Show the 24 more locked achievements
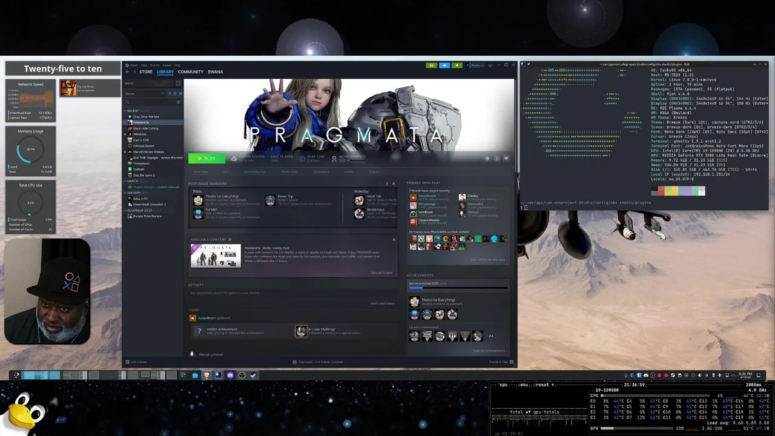775x436 pixels. pos(490,336)
